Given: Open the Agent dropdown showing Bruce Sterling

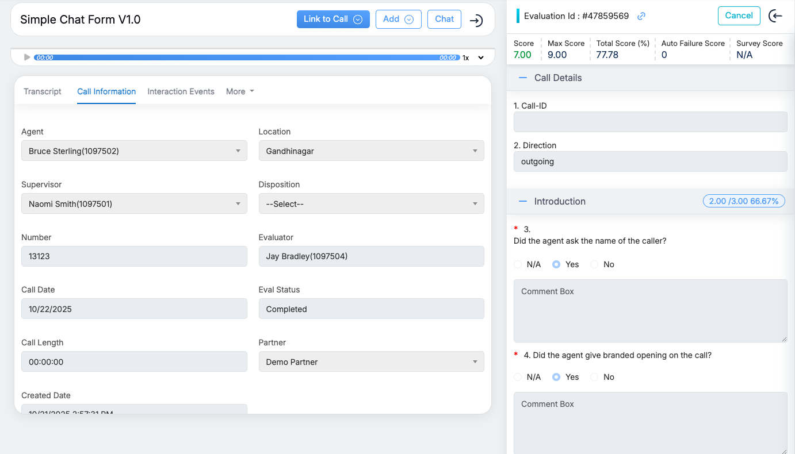Looking at the screenshot, I should [x=134, y=151].
